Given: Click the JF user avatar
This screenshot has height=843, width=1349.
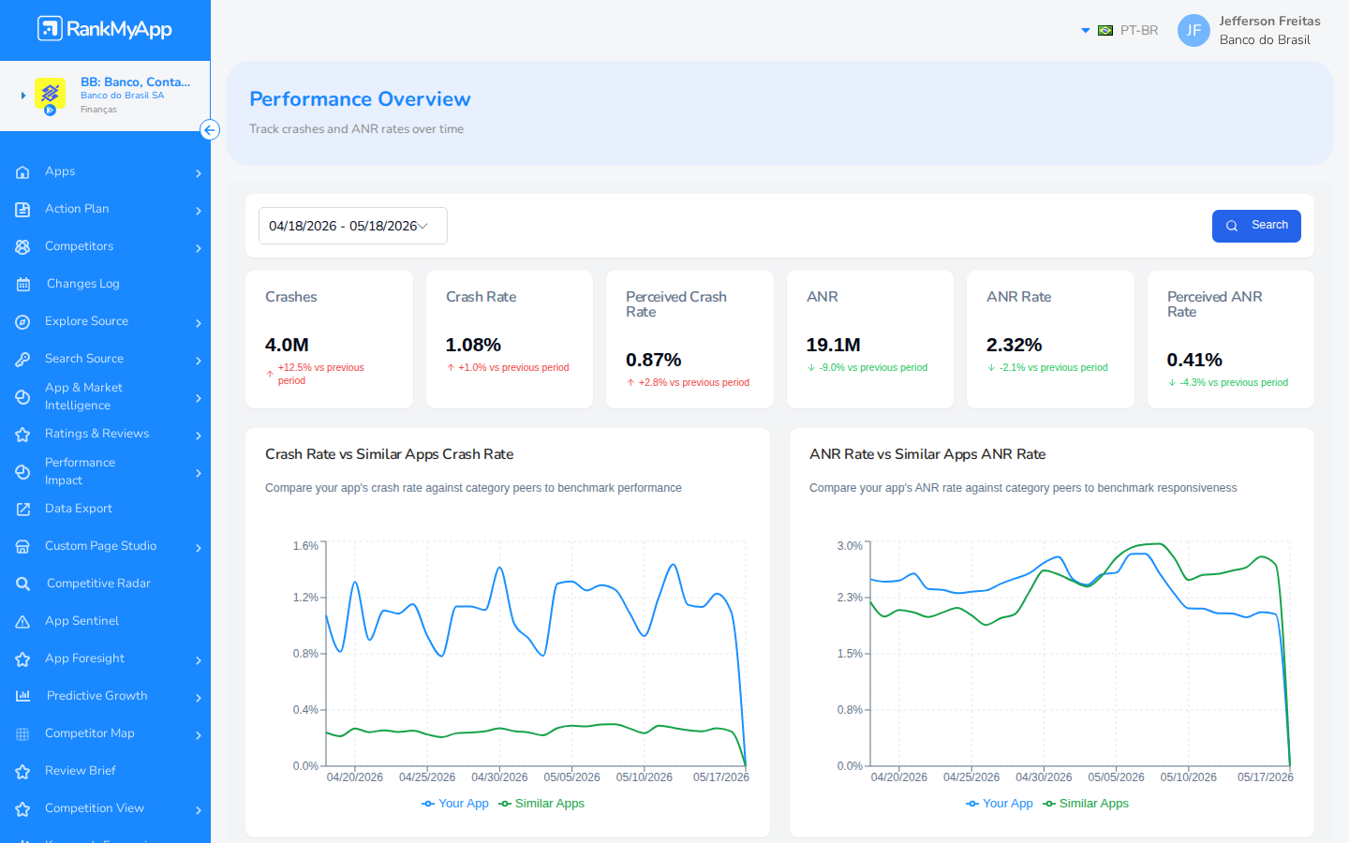Looking at the screenshot, I should 1193,30.
